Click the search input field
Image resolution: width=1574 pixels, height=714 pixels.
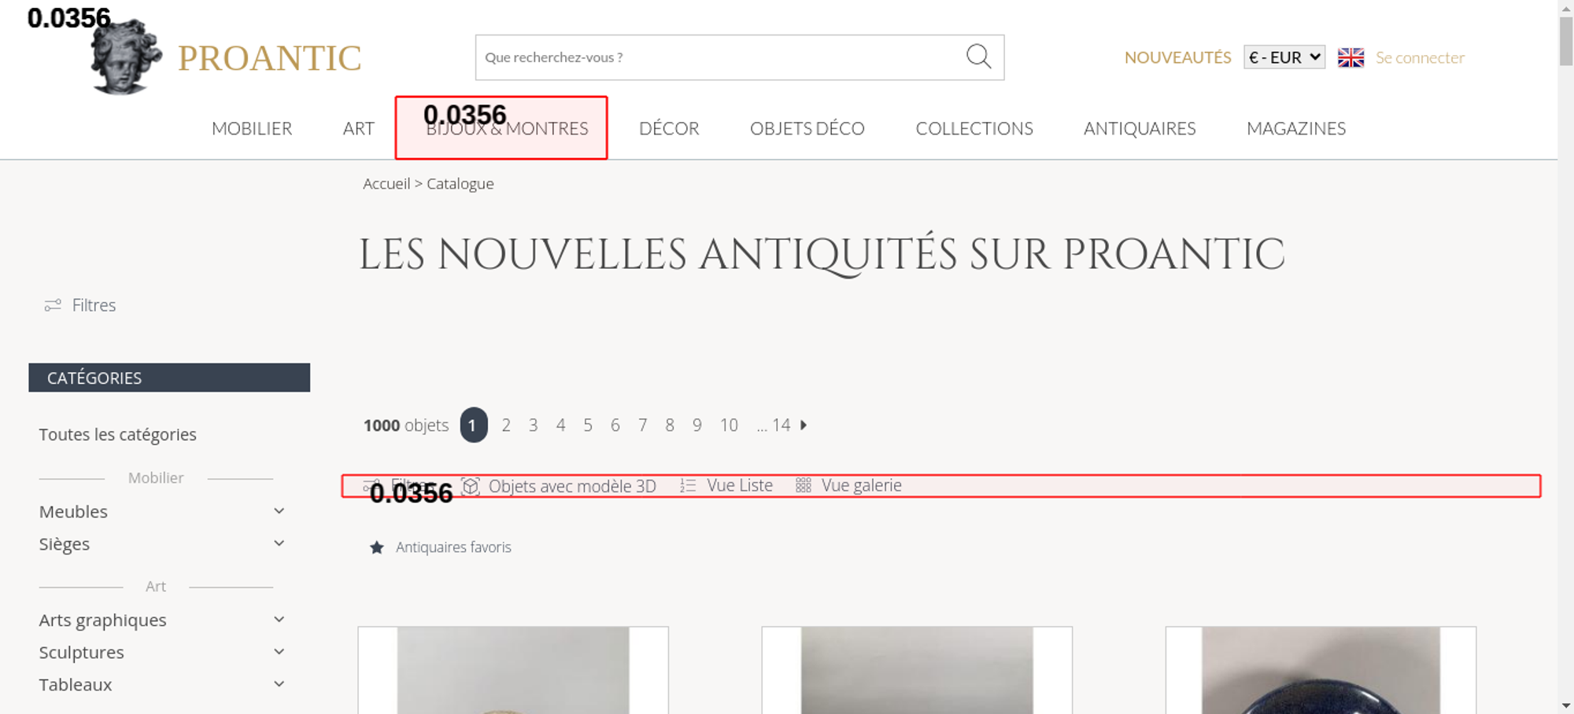[x=716, y=57]
